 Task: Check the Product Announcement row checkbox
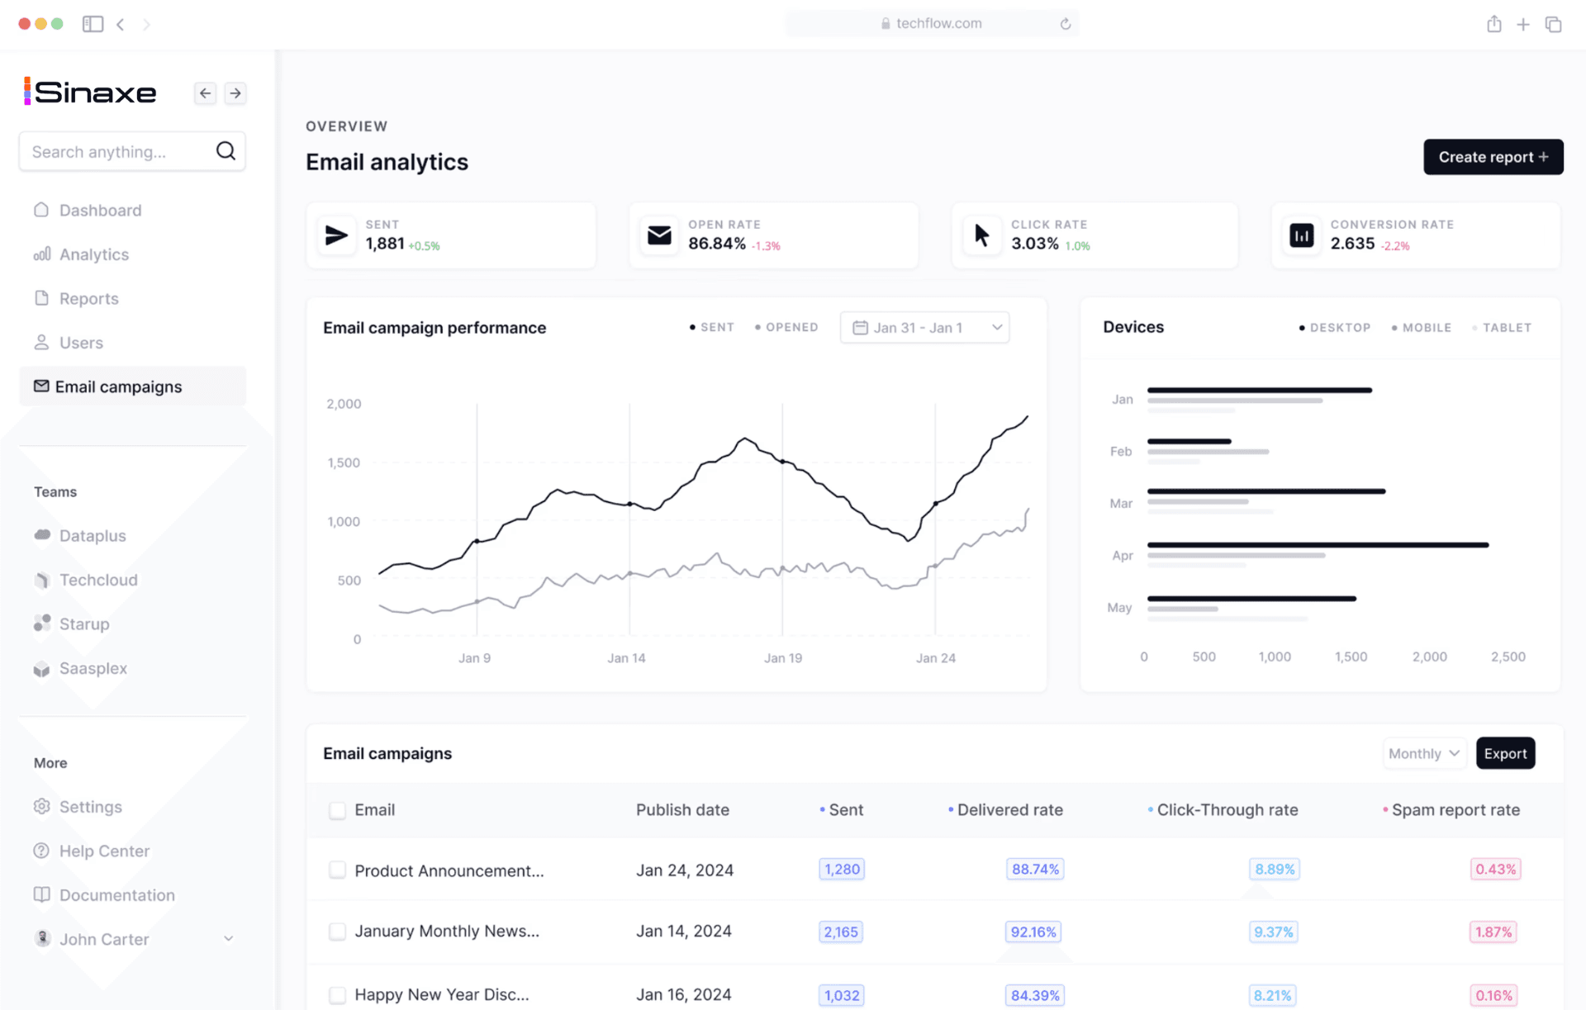(x=337, y=870)
